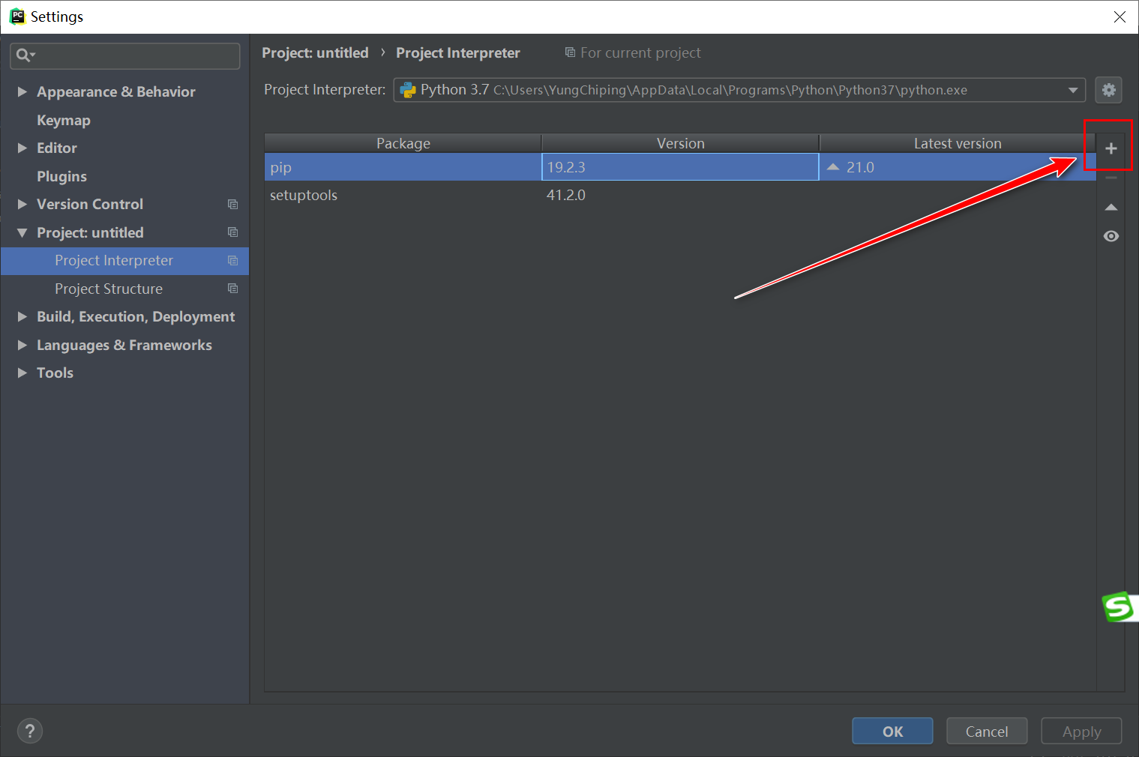Collapse Project: untitled section arrow
The height and width of the screenshot is (757, 1139).
(22, 232)
